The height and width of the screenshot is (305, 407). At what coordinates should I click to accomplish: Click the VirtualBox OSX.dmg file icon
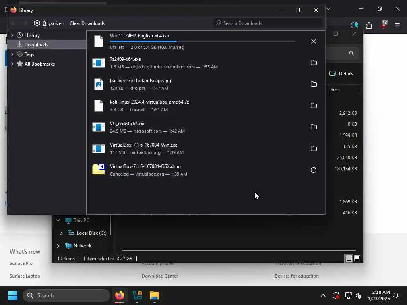coord(99,170)
